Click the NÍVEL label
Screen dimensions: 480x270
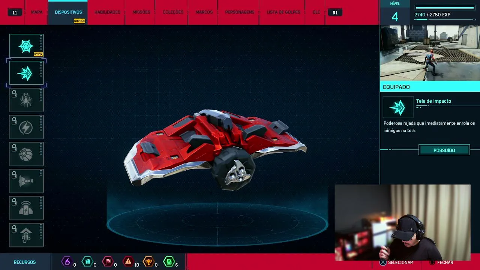coord(395,4)
